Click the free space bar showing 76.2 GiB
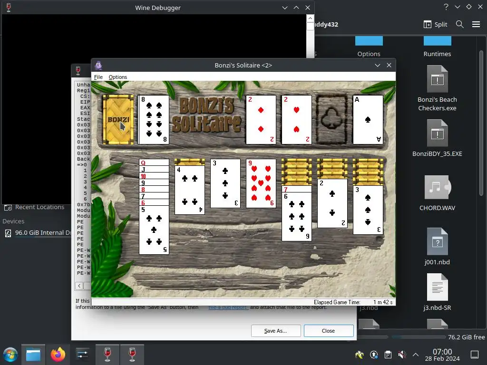 [419, 337]
